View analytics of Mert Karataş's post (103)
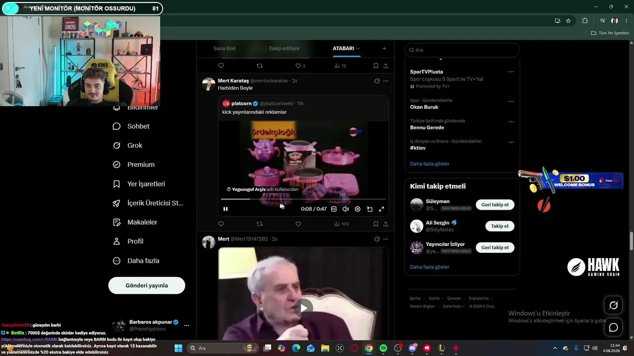This screenshot has width=634, height=356. tap(341, 224)
